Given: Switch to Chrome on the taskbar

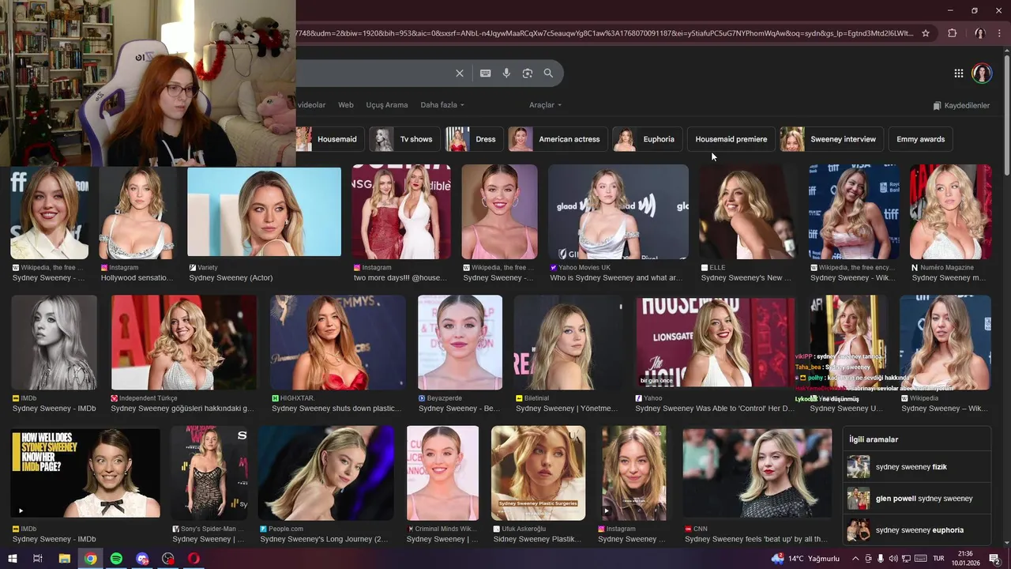Looking at the screenshot, I should (x=91, y=559).
